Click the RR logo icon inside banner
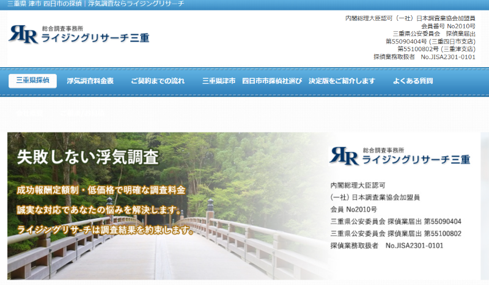489x285 pixels. pyautogui.click(x=344, y=156)
